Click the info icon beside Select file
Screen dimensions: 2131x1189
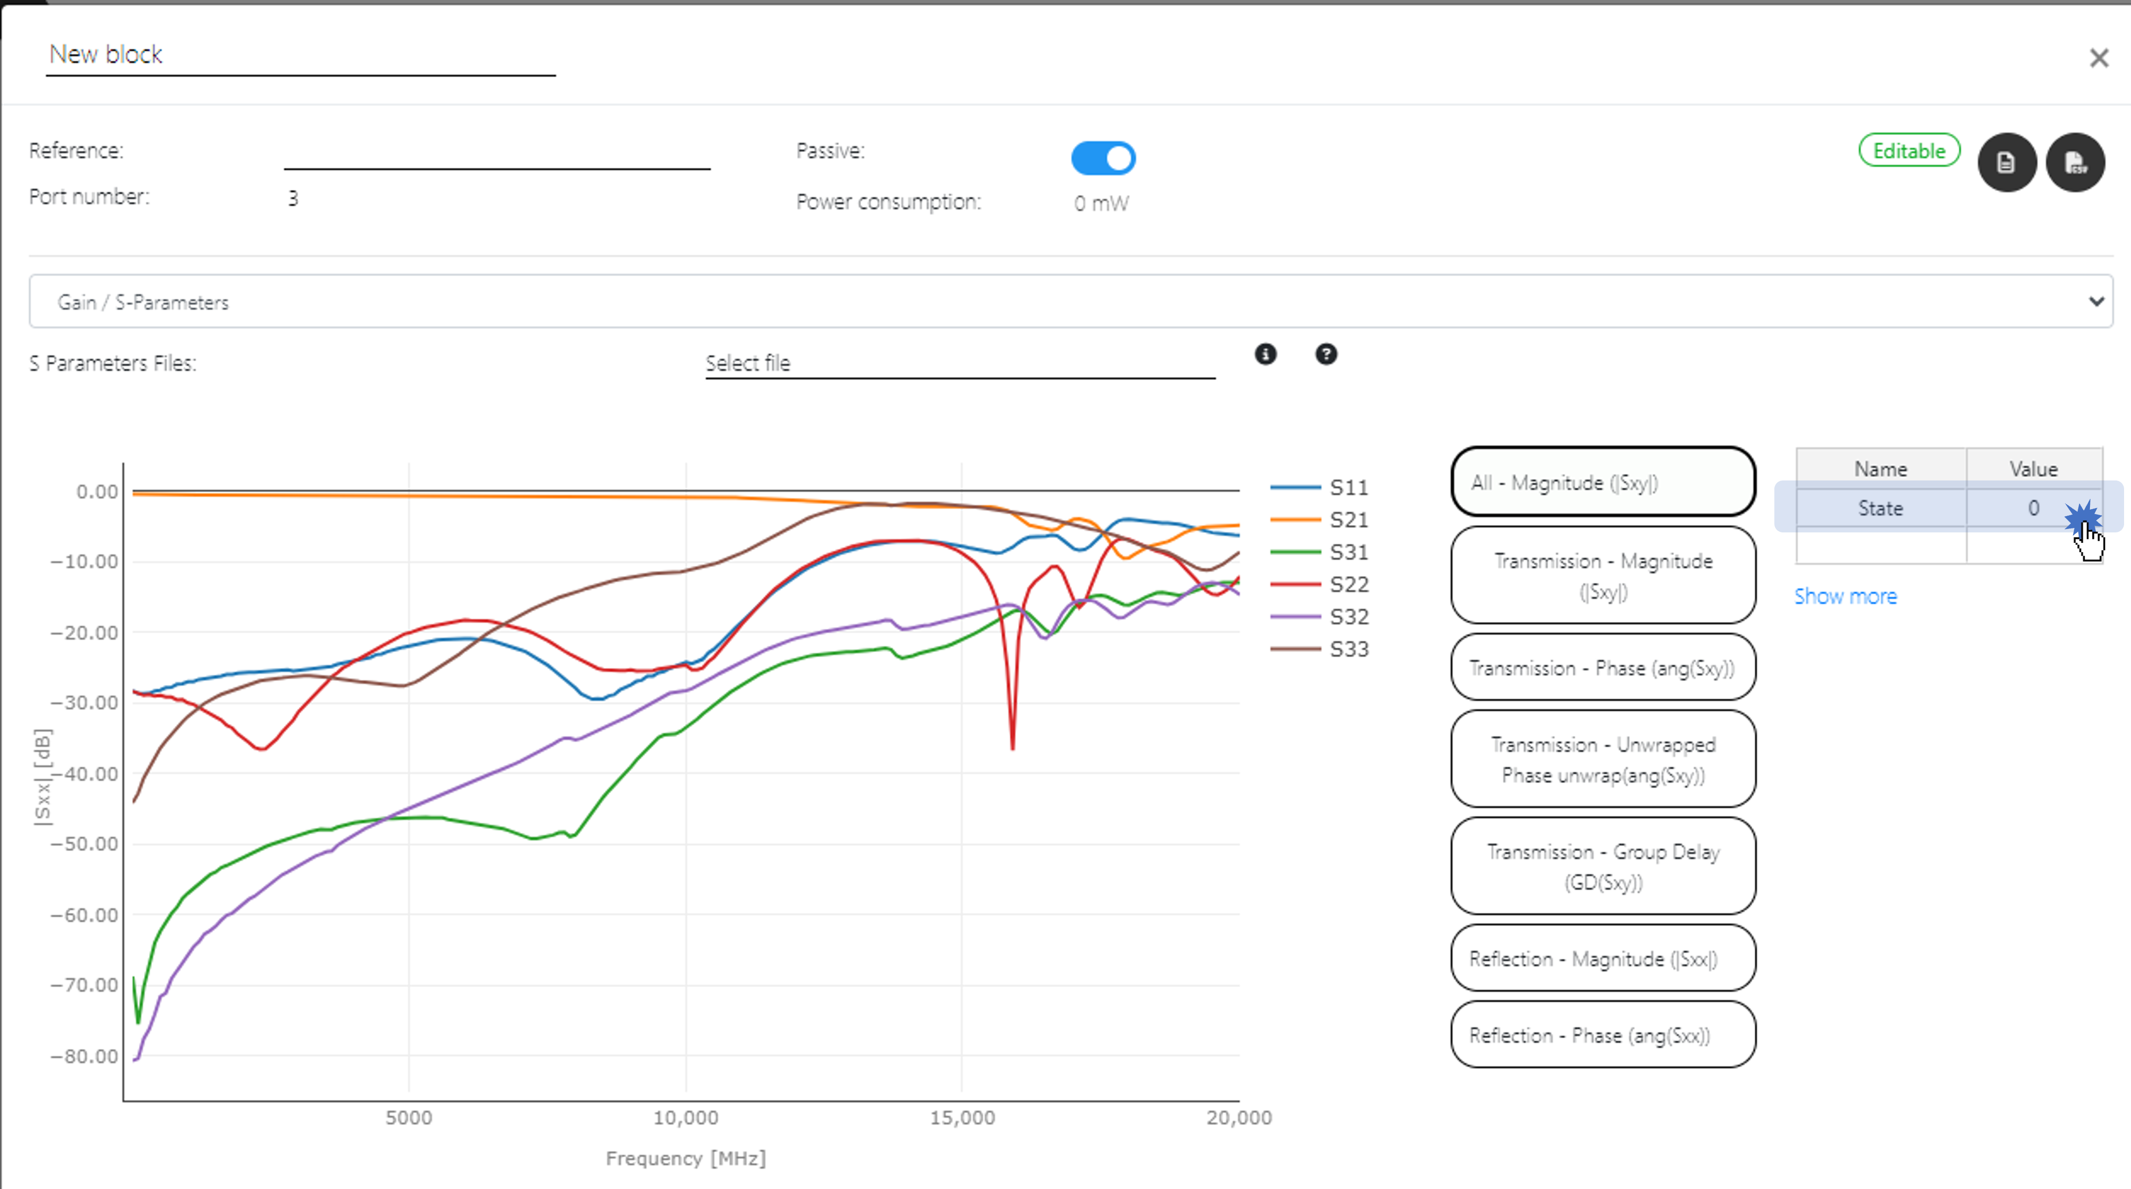1265,354
